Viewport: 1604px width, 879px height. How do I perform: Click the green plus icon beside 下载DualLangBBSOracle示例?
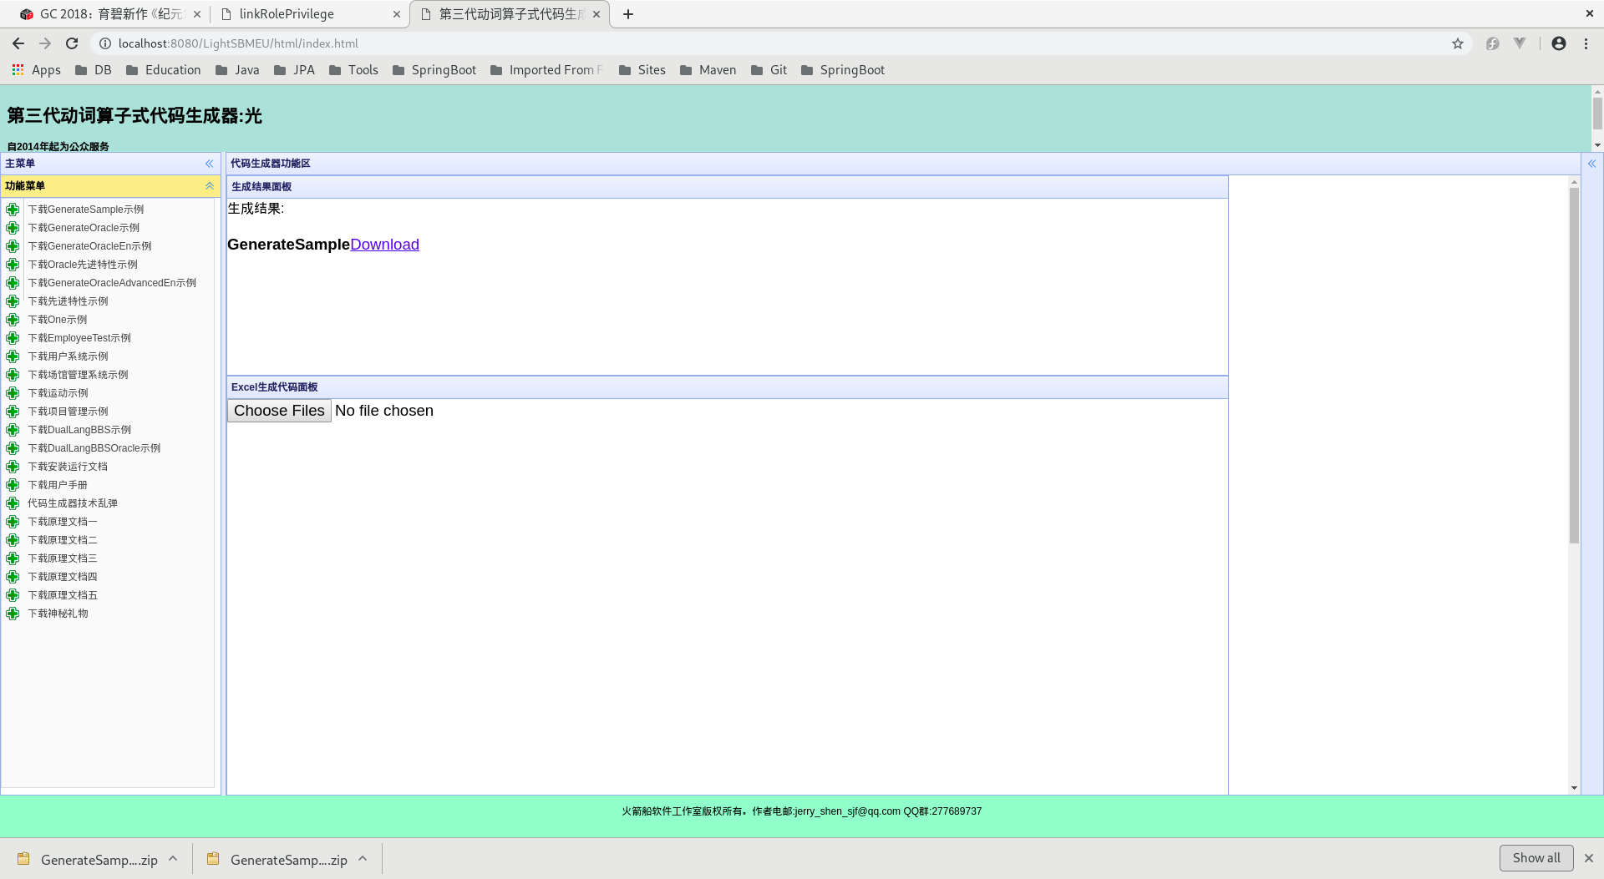coord(13,448)
